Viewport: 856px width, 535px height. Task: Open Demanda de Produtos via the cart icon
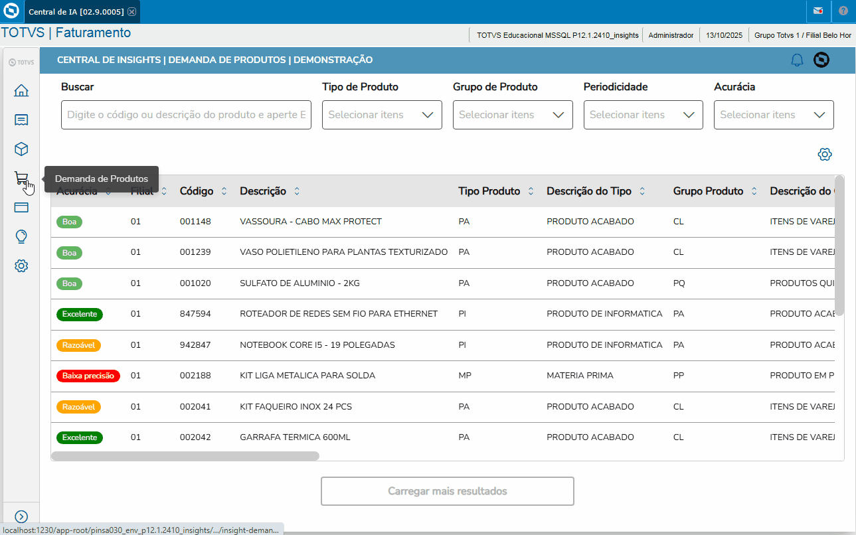click(x=21, y=178)
